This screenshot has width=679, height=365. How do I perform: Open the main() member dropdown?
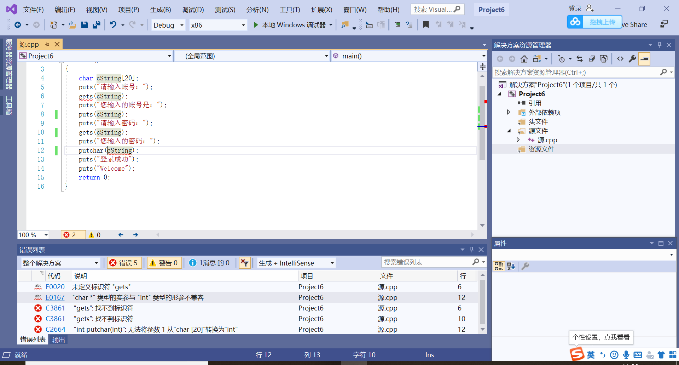tap(409, 56)
